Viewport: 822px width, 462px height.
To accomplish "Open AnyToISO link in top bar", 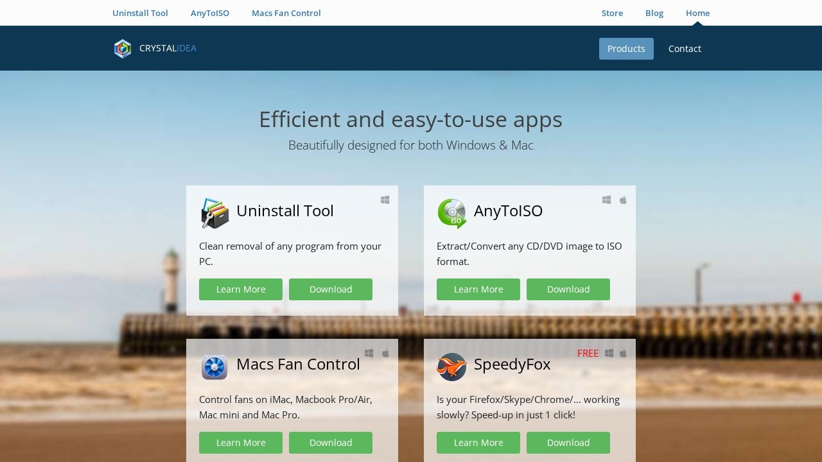I will point(210,13).
